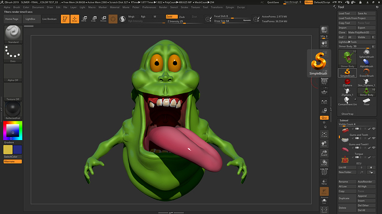Click the Transp transparency icon
The height and width of the screenshot is (214, 382).
tap(324, 181)
